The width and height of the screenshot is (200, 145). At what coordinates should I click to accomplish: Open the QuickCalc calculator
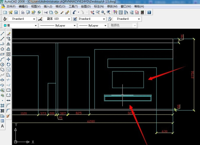142,12
